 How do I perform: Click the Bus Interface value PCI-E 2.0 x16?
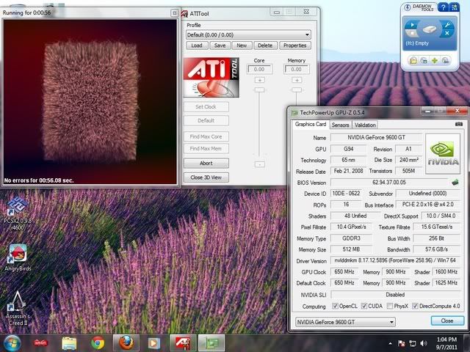(x=427, y=205)
